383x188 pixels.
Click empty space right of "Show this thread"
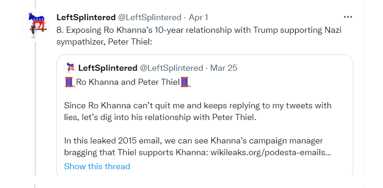pos(235,166)
